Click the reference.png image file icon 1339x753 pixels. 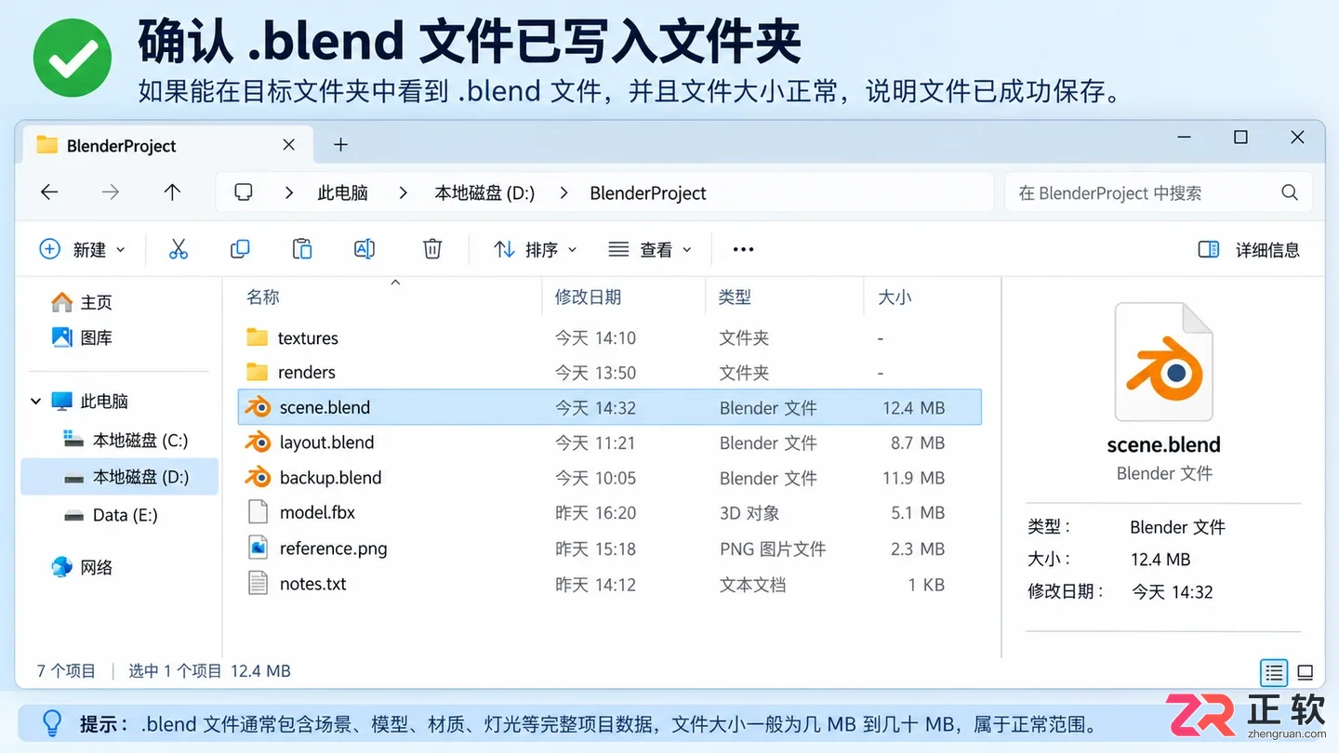point(258,548)
